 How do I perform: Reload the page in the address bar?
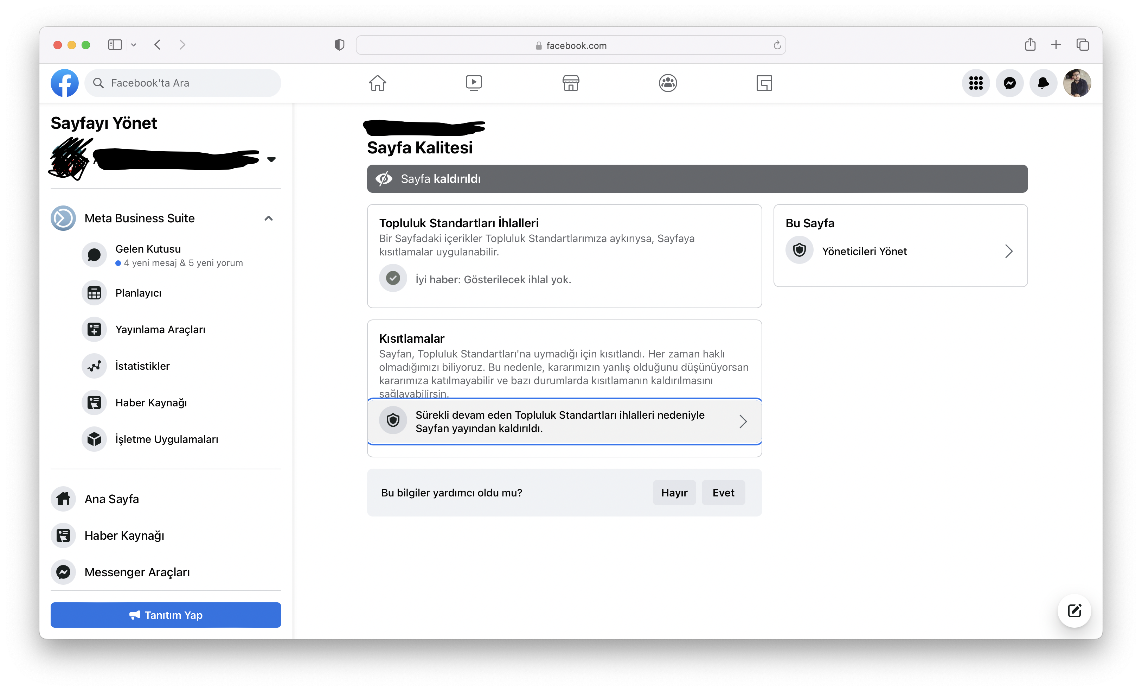777,45
